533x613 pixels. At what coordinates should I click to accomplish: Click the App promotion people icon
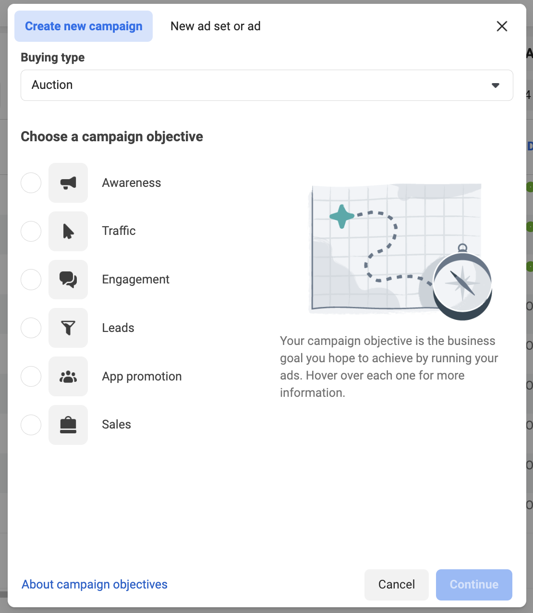click(x=68, y=377)
